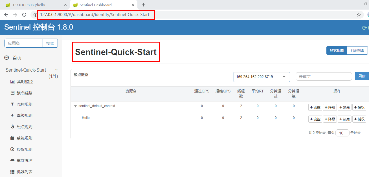Close the Sentinel Dashboard tab
The height and width of the screenshot is (177, 369).
pos(133,5)
